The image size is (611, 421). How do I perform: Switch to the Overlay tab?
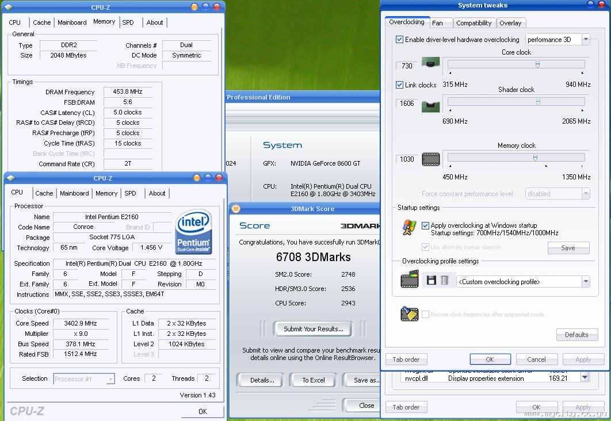tap(510, 23)
